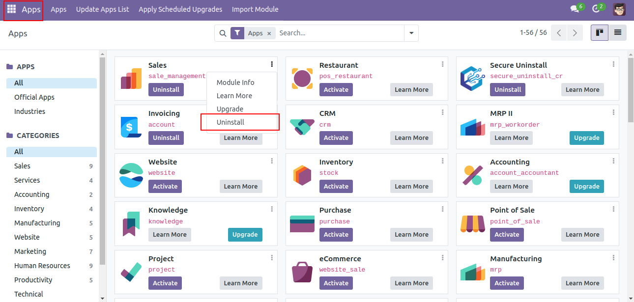Upgrade the MRP II app
Image resolution: width=634 pixels, height=302 pixels.
pyautogui.click(x=587, y=138)
